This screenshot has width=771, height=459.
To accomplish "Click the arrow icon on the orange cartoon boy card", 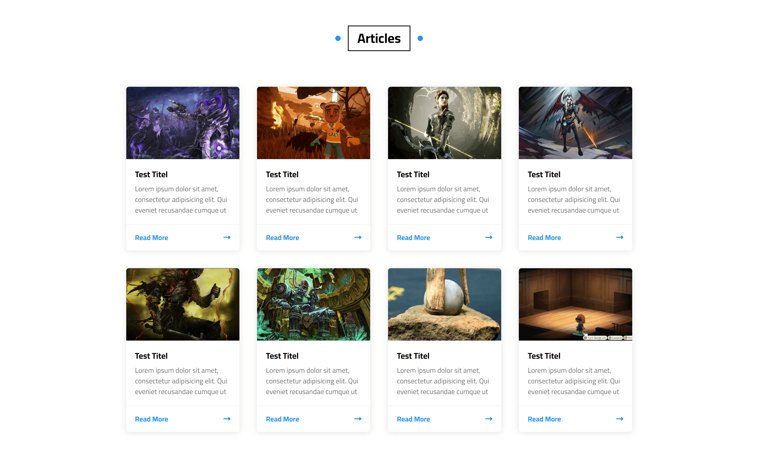I will point(358,237).
